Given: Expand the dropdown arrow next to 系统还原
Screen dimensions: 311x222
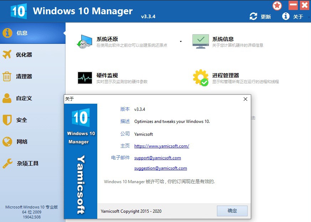Looking at the screenshot, I should pos(181,41).
